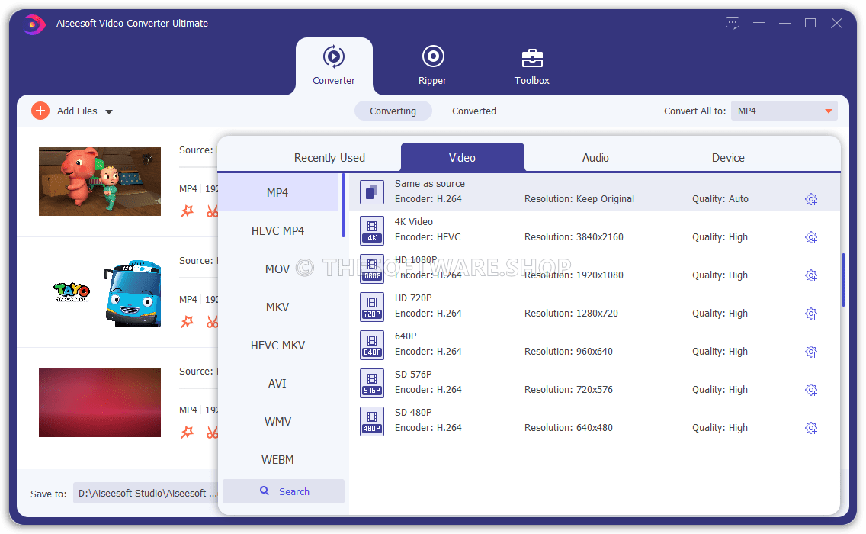The width and height of the screenshot is (866, 534).
Task: Click the HD 1080P preset icon
Action: [x=372, y=268]
